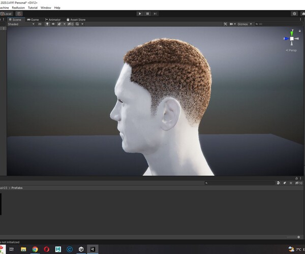Open Google Chrome from the taskbar
The image size is (305, 254).
pos(35,249)
